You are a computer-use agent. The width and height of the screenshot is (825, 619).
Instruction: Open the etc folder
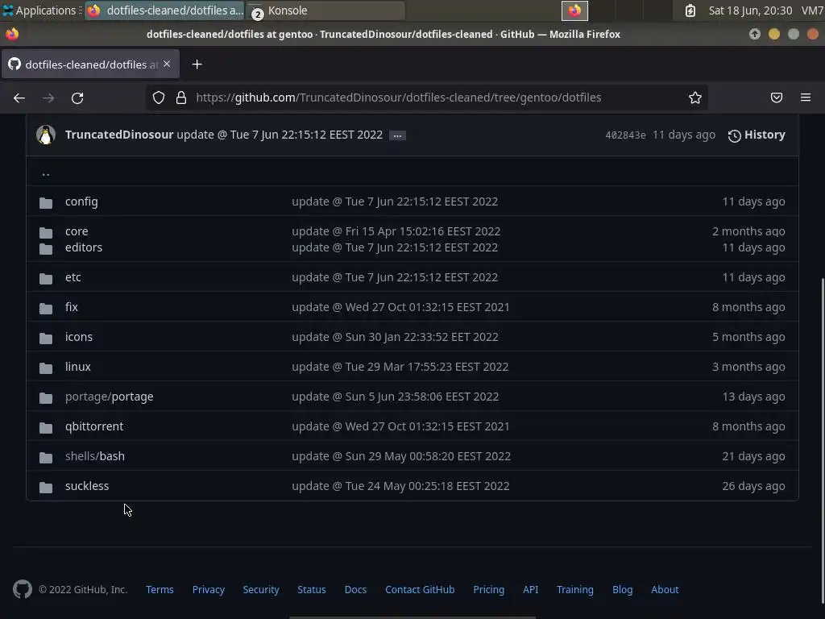[x=73, y=277]
